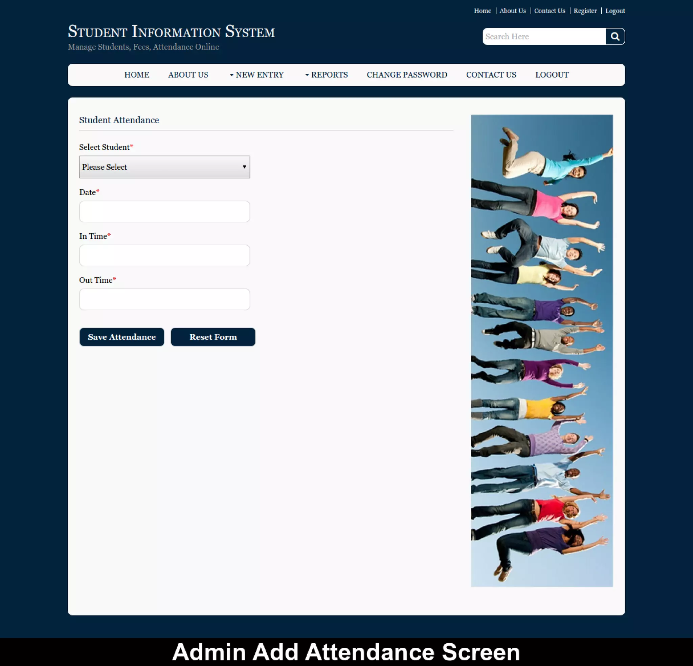The width and height of the screenshot is (693, 666).
Task: Click Logout in main navigation bar
Action: click(x=552, y=75)
